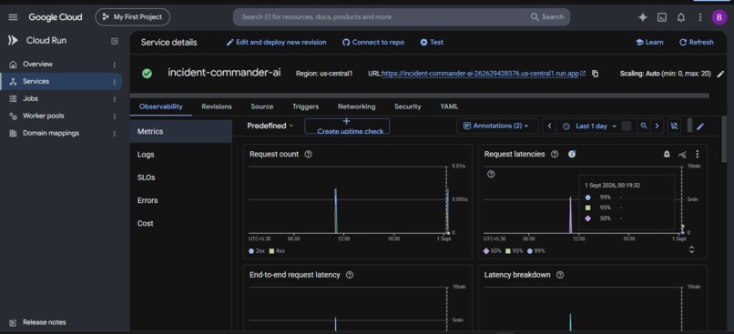Open the Last 1 day time selector

click(x=591, y=127)
